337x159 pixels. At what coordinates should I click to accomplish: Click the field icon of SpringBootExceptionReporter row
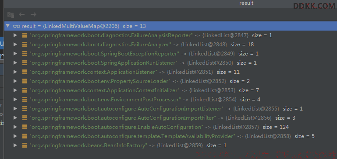click(x=25, y=54)
